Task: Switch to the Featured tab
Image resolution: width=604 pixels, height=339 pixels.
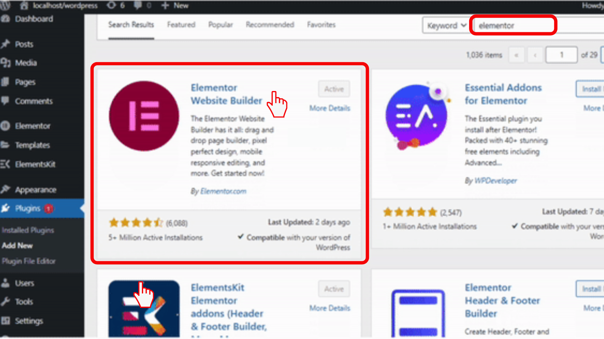Action: 181,25
